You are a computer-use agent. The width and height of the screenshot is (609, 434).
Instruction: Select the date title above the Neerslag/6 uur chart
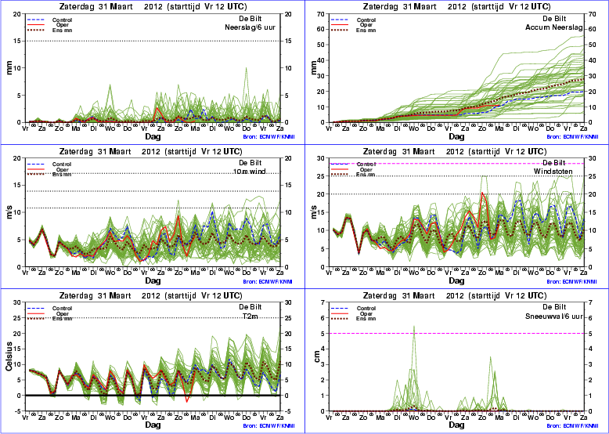coord(153,6)
